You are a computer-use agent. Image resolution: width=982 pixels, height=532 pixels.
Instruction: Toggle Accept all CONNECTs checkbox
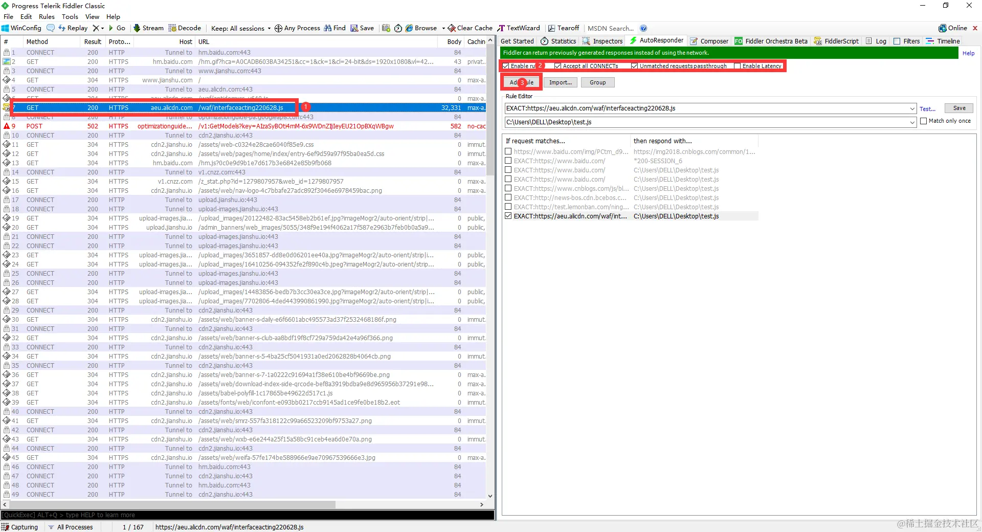click(x=558, y=66)
